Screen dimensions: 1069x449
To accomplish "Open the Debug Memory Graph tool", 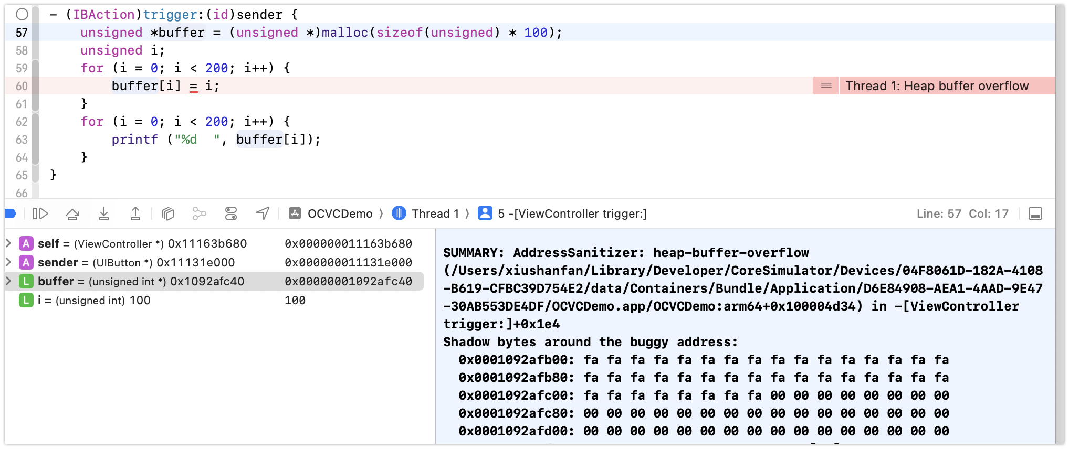I will tap(199, 213).
